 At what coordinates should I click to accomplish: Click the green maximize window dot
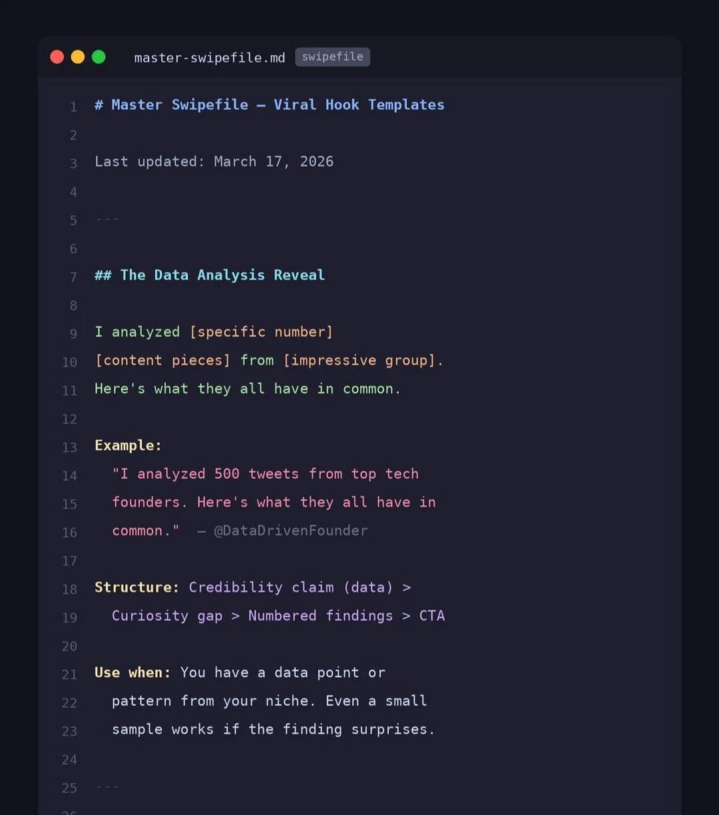(x=99, y=57)
